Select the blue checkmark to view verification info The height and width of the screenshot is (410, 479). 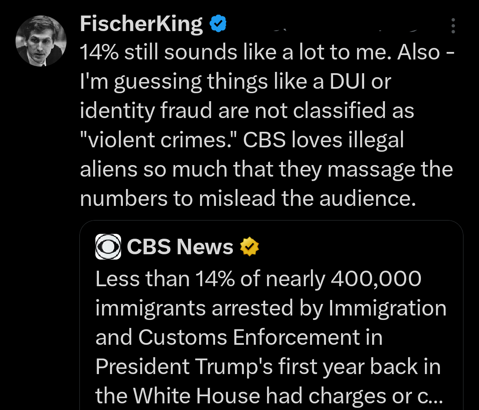pyautogui.click(x=218, y=24)
